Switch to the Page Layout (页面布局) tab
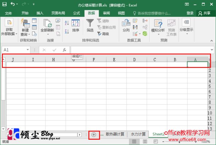Image resolution: width=216 pixels, height=145 pixels. [x=58, y=13]
